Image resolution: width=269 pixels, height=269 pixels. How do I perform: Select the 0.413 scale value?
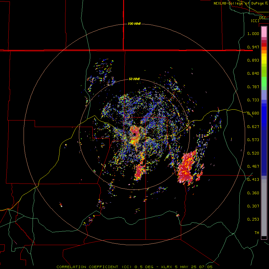tap(253, 180)
